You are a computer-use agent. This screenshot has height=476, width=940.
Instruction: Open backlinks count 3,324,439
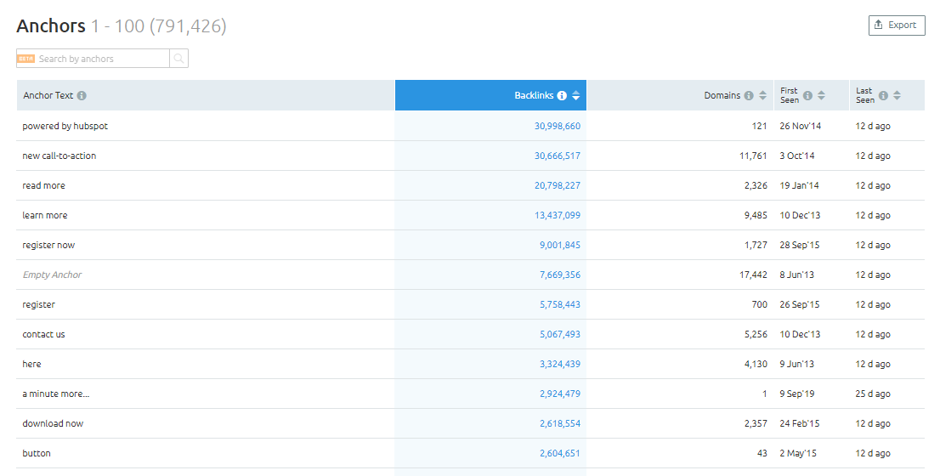pyautogui.click(x=560, y=364)
